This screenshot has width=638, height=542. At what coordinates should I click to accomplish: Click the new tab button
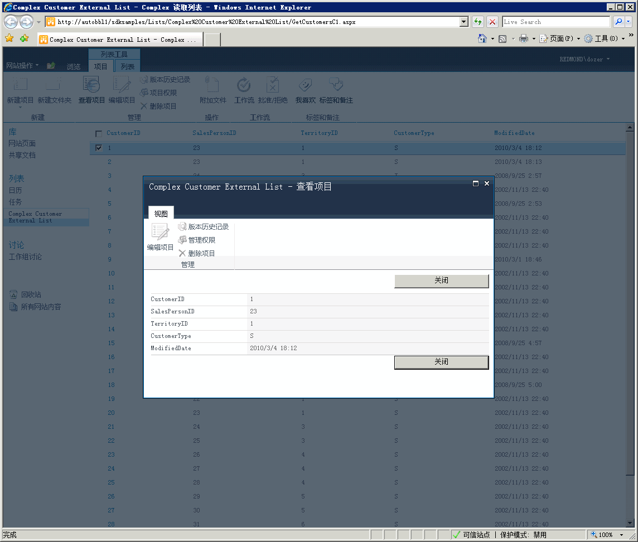click(212, 40)
